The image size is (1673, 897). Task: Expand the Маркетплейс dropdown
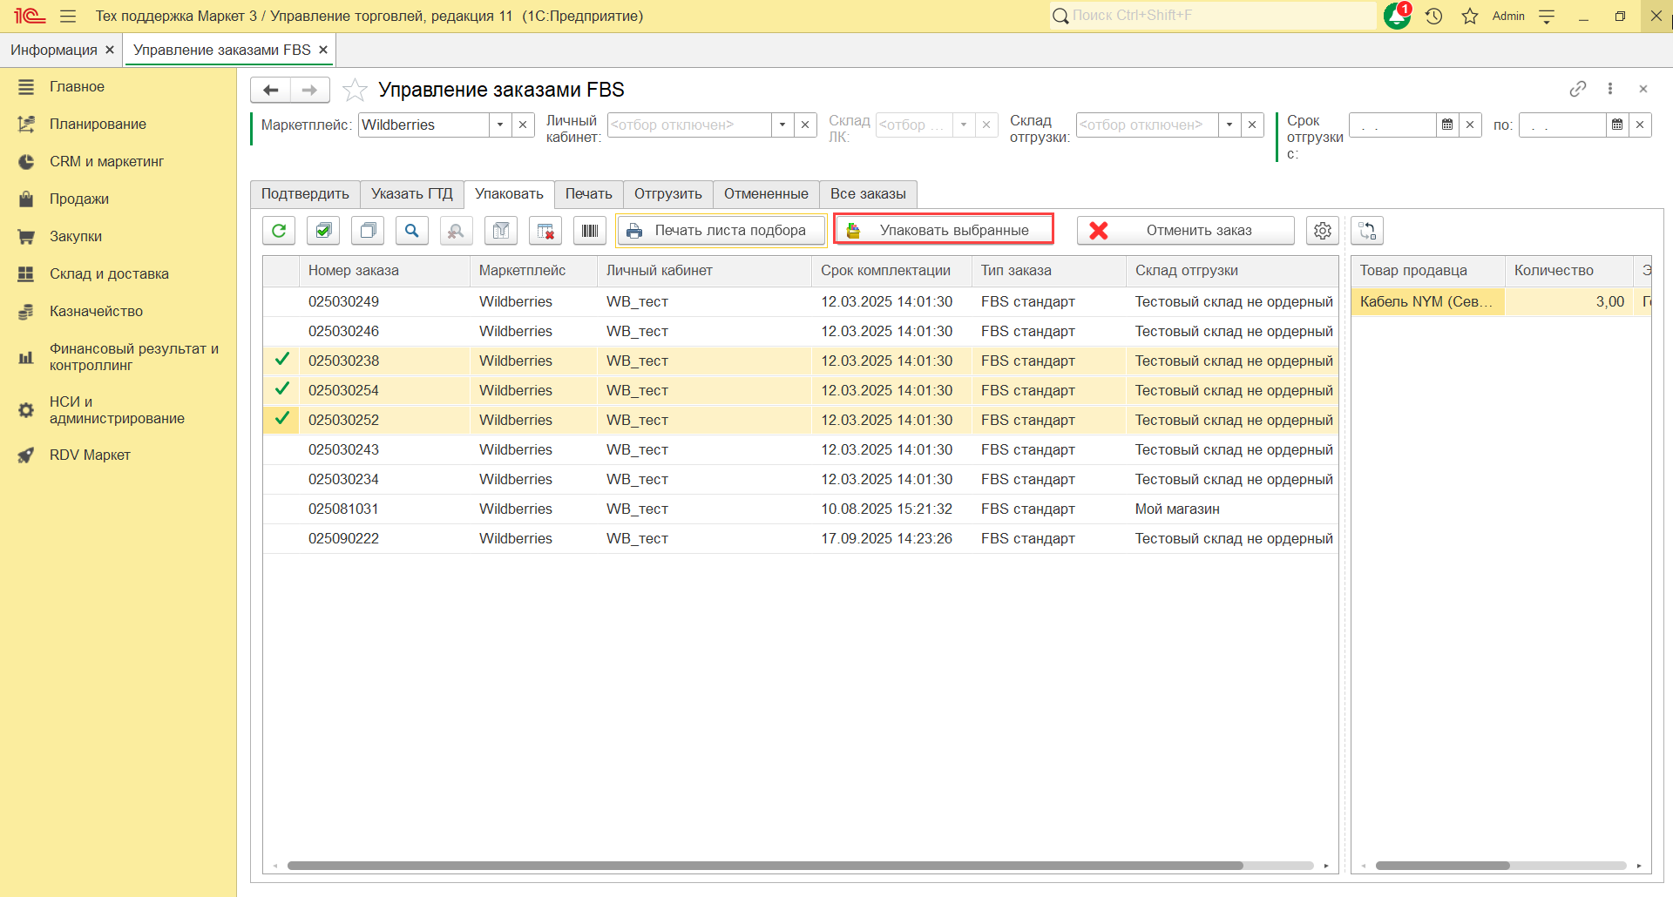(500, 125)
